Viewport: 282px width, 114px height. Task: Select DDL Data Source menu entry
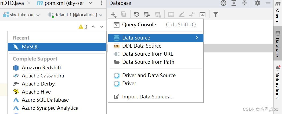(142, 46)
